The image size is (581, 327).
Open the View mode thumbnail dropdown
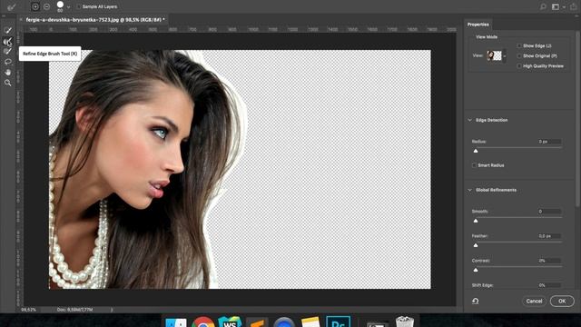505,56
